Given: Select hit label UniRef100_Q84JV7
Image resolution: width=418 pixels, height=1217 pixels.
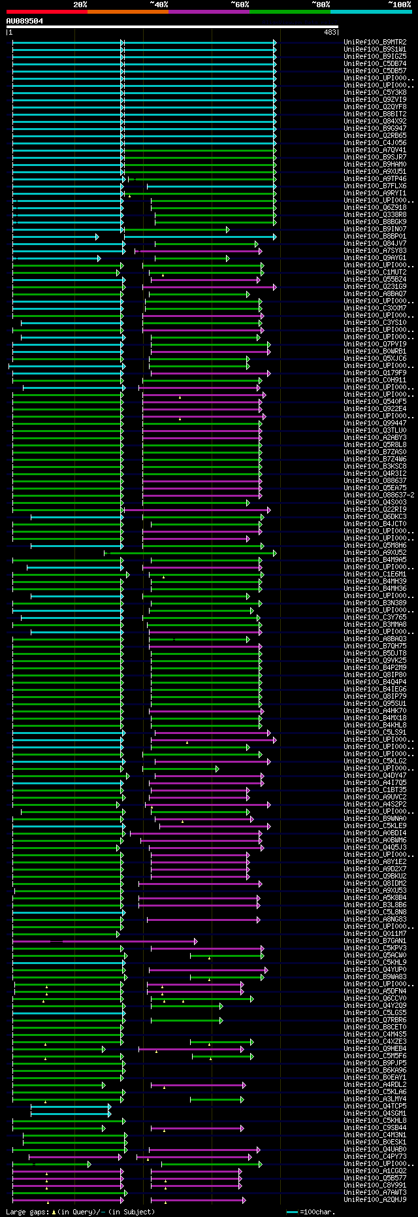Looking at the screenshot, I should pyautogui.click(x=375, y=244).
